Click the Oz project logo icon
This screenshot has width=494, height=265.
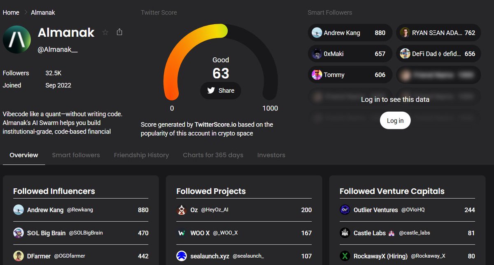[x=182, y=210]
